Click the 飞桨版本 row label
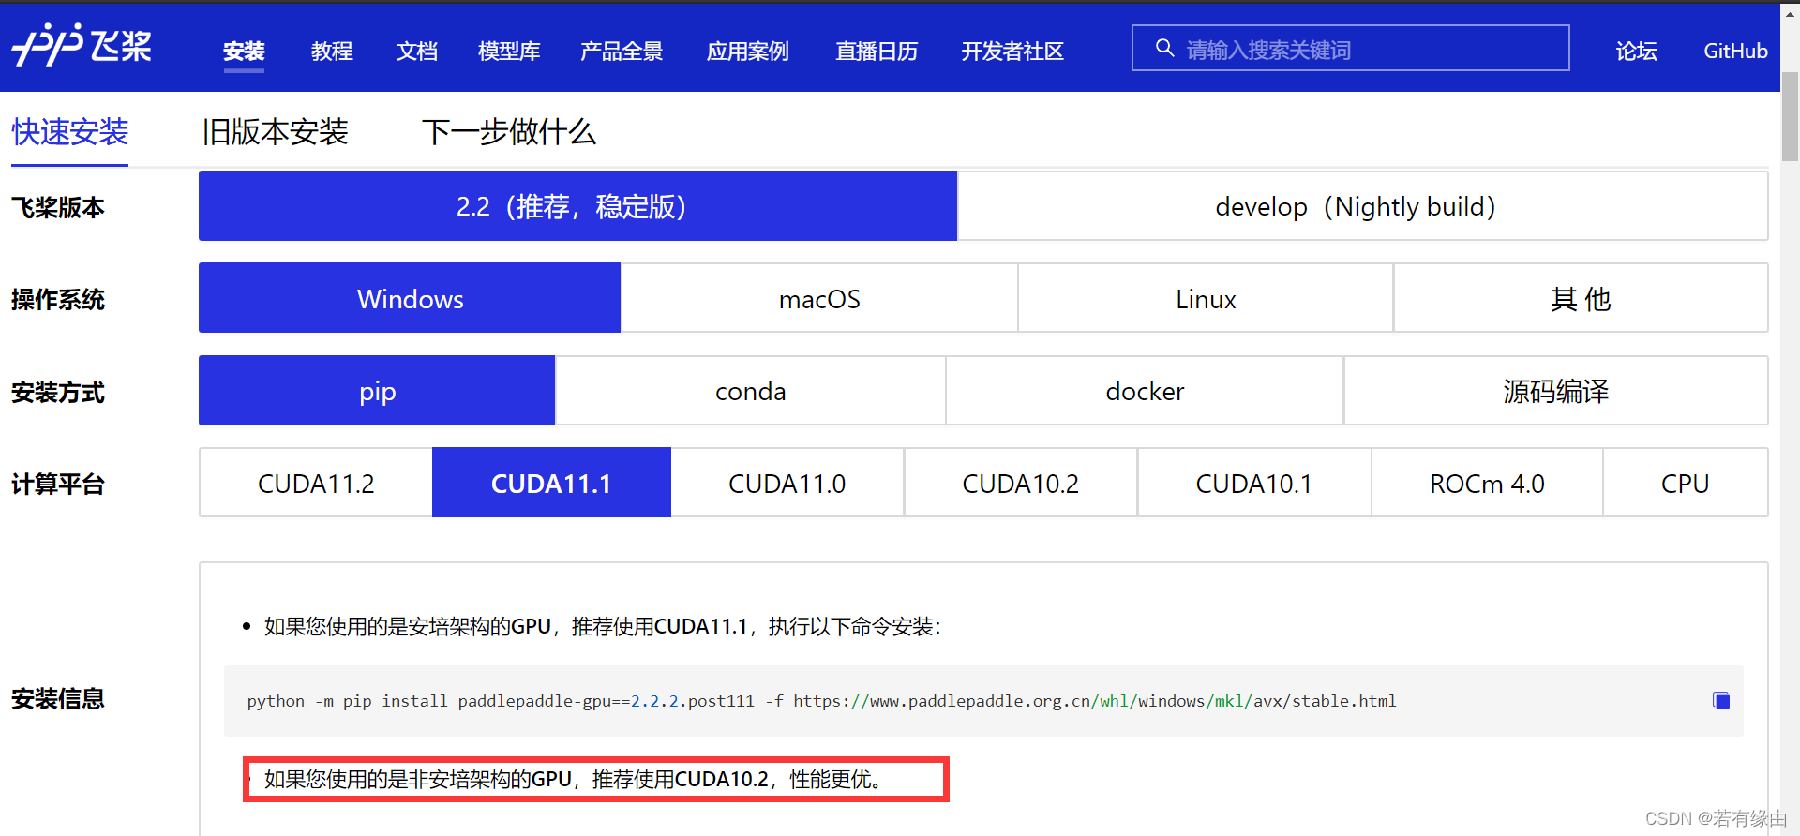 [x=58, y=207]
